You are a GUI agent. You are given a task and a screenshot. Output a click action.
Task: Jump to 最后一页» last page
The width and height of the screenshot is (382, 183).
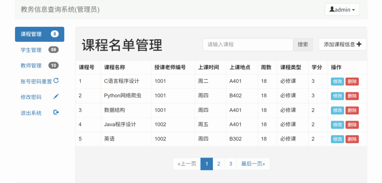253,164
